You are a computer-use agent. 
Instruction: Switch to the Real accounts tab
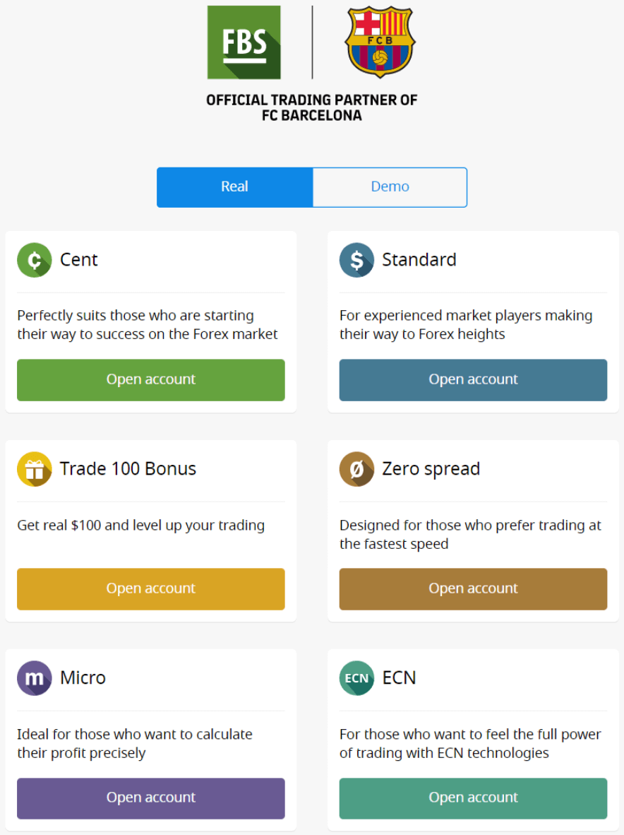point(234,187)
